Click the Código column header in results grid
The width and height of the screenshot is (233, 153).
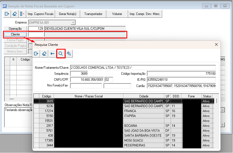[47, 96]
